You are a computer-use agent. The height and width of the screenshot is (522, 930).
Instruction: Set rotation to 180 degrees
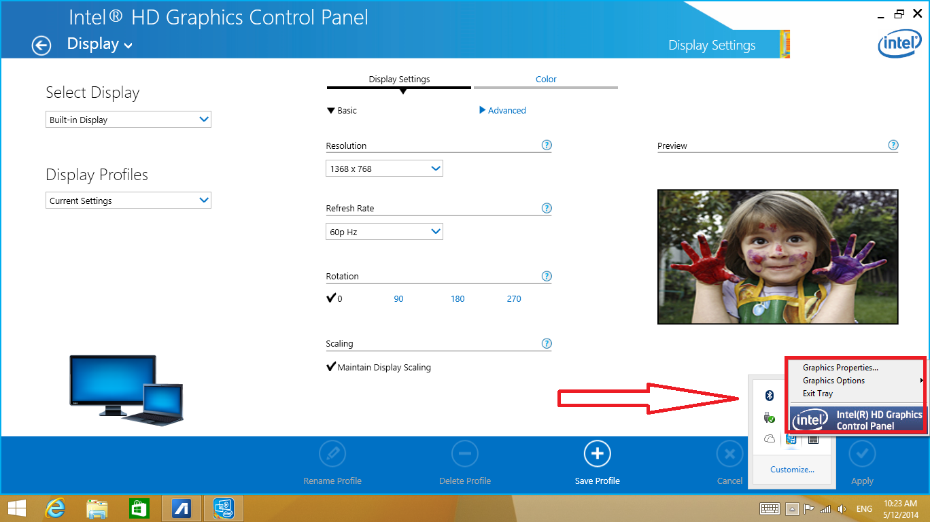pyautogui.click(x=458, y=298)
